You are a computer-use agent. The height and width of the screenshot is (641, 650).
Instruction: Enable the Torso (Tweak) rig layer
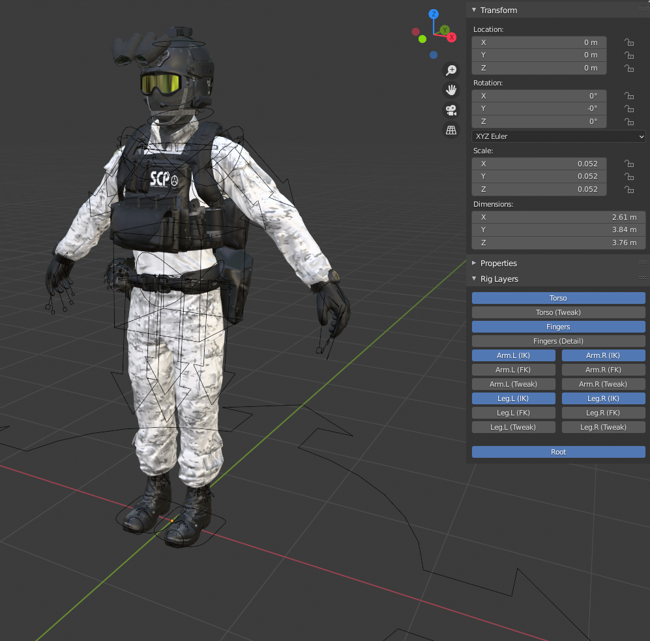pos(558,312)
